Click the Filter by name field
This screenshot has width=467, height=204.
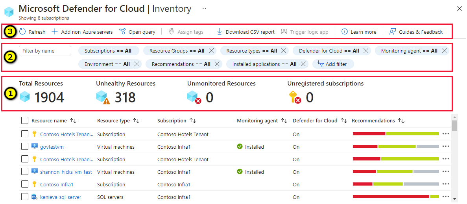[x=45, y=51]
